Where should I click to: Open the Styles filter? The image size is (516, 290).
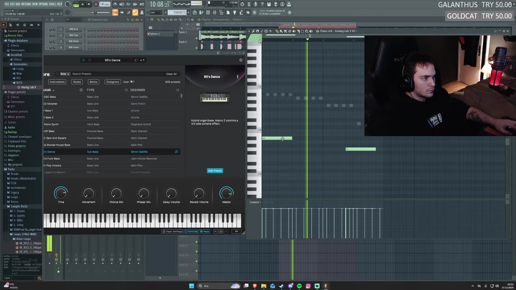point(77,82)
